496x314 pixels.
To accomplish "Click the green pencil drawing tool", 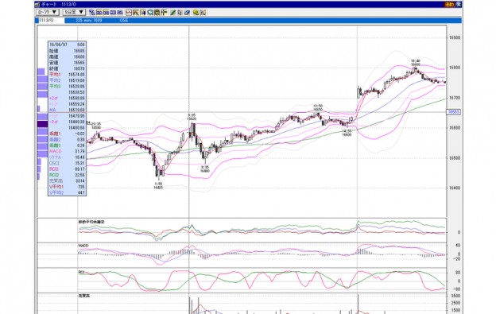I will click(173, 13).
